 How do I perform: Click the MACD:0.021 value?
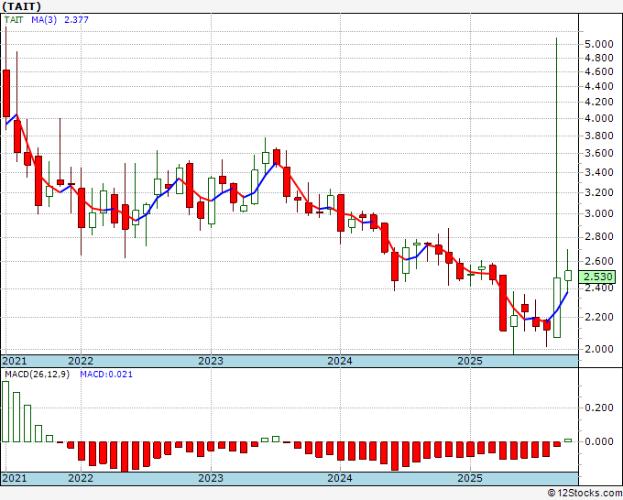(x=106, y=375)
